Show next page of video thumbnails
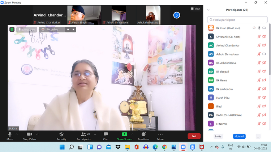The width and height of the screenshot is (271, 152). [x=177, y=15]
